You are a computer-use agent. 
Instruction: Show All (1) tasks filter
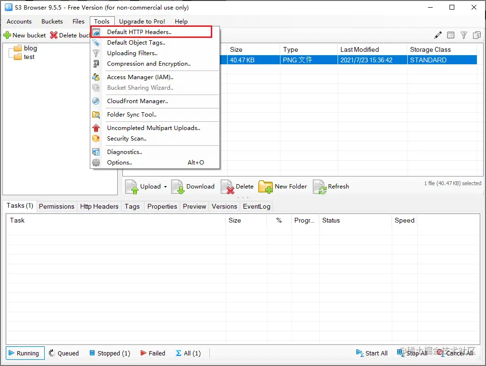click(188, 354)
